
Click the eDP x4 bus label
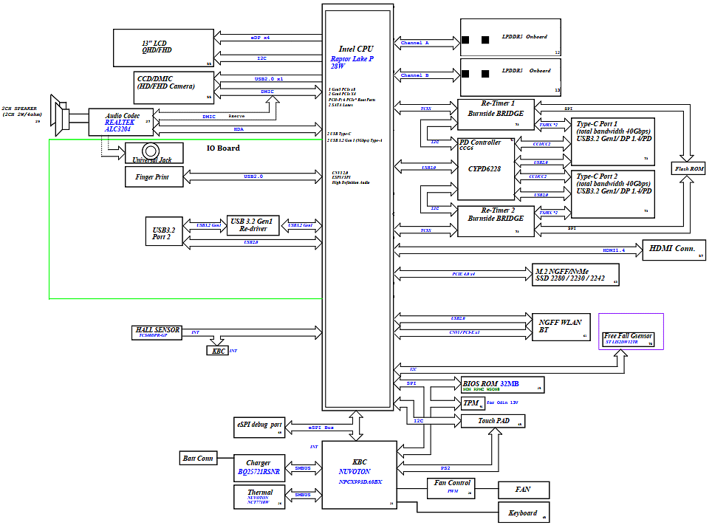(260, 38)
